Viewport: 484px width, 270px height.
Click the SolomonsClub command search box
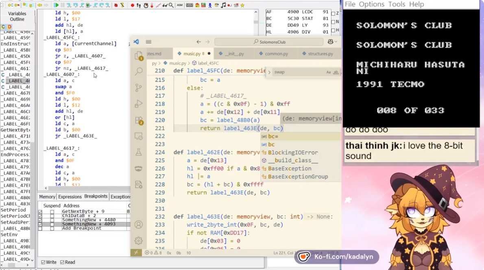(269, 42)
